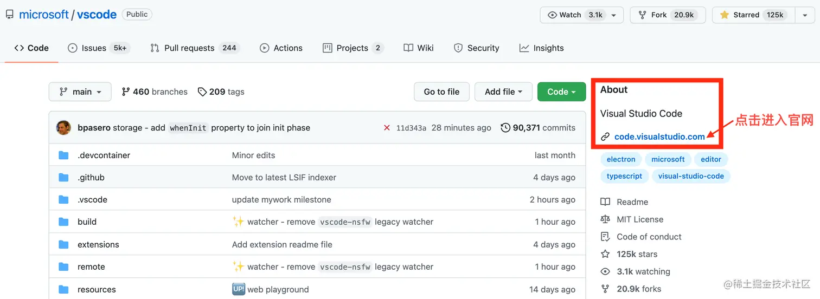Viewport: 820px width, 299px height.
Task: Click the red X failed-status icon
Action: 387,128
